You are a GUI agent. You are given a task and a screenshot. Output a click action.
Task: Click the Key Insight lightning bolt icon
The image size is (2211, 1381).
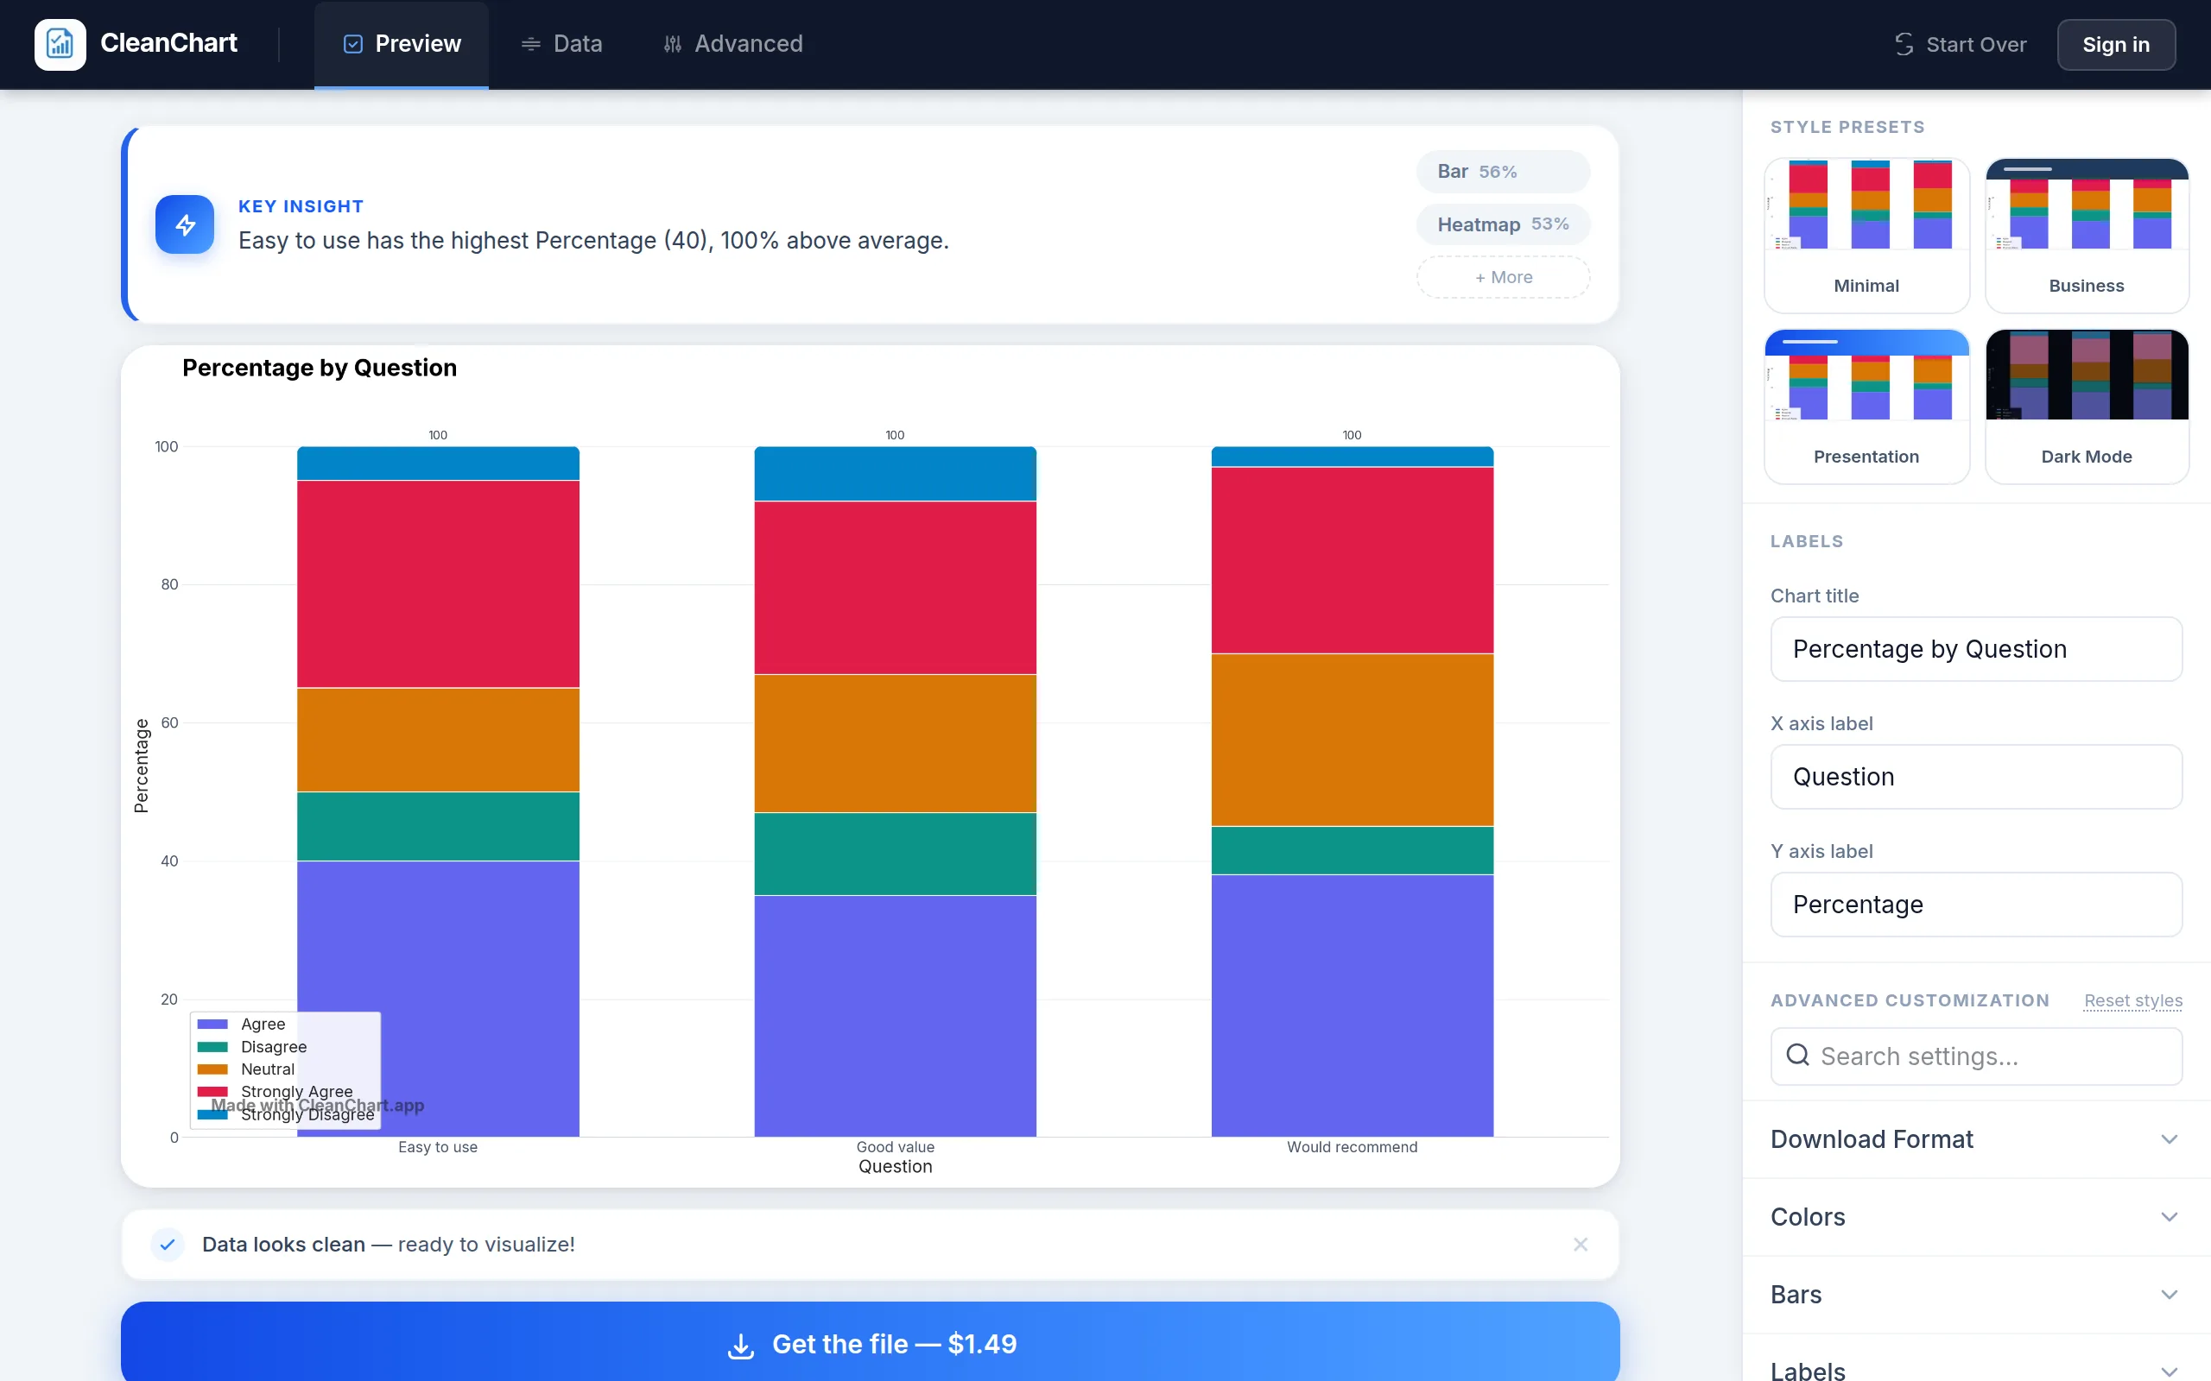coord(185,224)
